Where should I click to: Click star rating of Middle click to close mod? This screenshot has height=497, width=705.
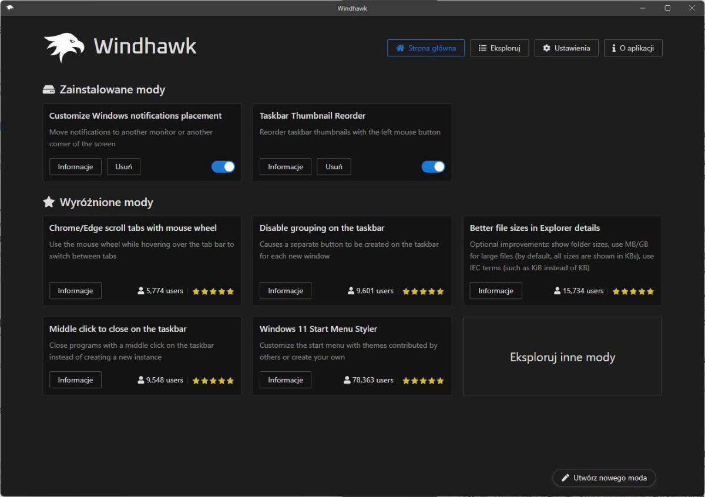(213, 381)
